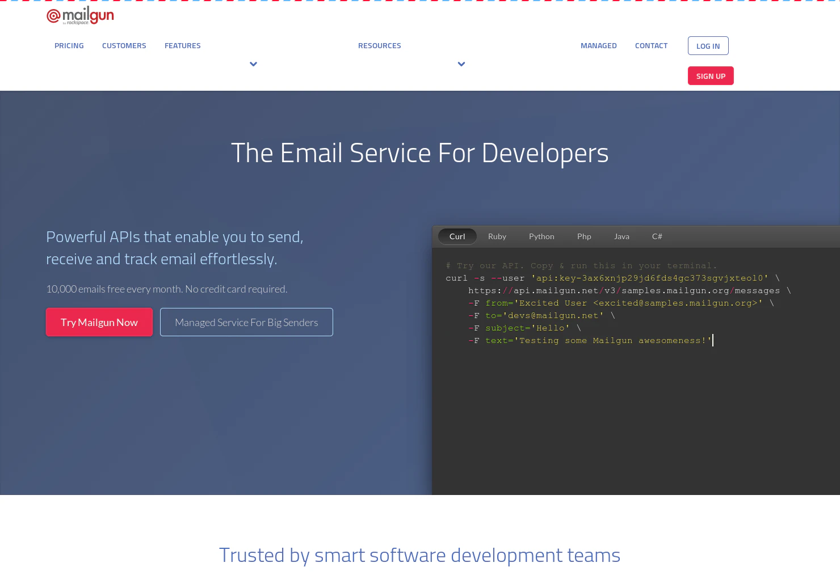
Task: Click 'Trusted by smart software development teams' heading
Action: click(420, 555)
